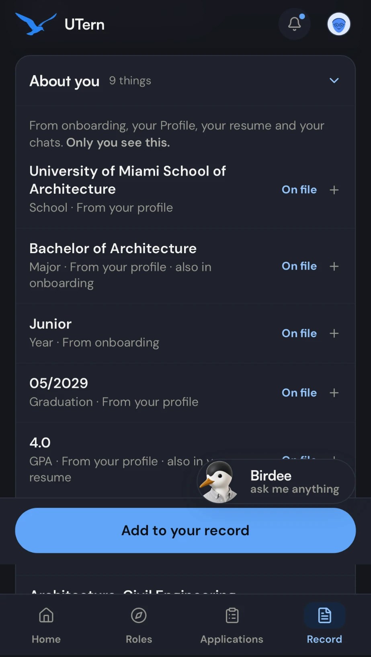
Task: Select the 4.0 GPA record item
Action: point(113,460)
